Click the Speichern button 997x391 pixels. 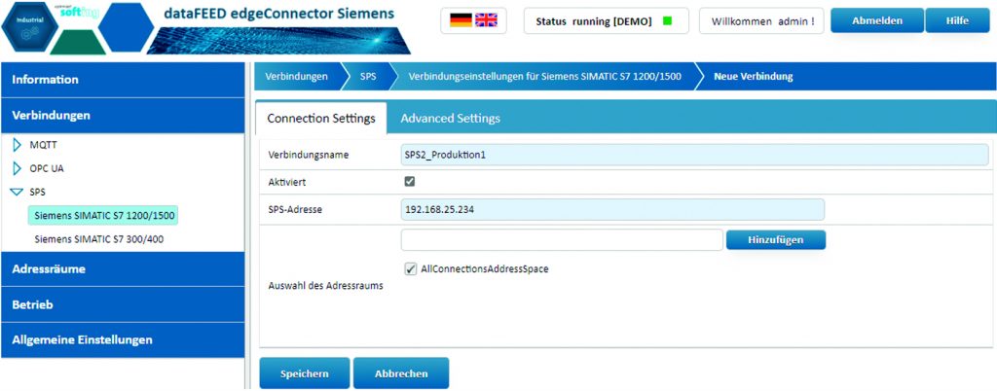[304, 373]
